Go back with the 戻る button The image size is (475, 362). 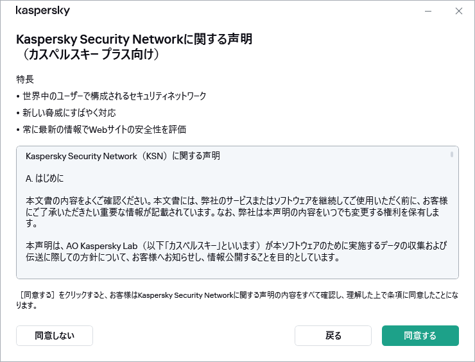pyautogui.click(x=333, y=336)
